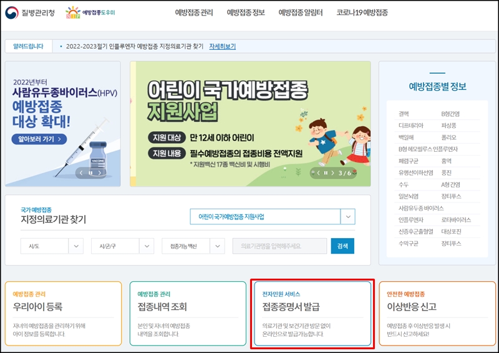Image resolution: width=499 pixels, height=353 pixels.
Task: Click the 백일해 link
Action: [x=406, y=137]
